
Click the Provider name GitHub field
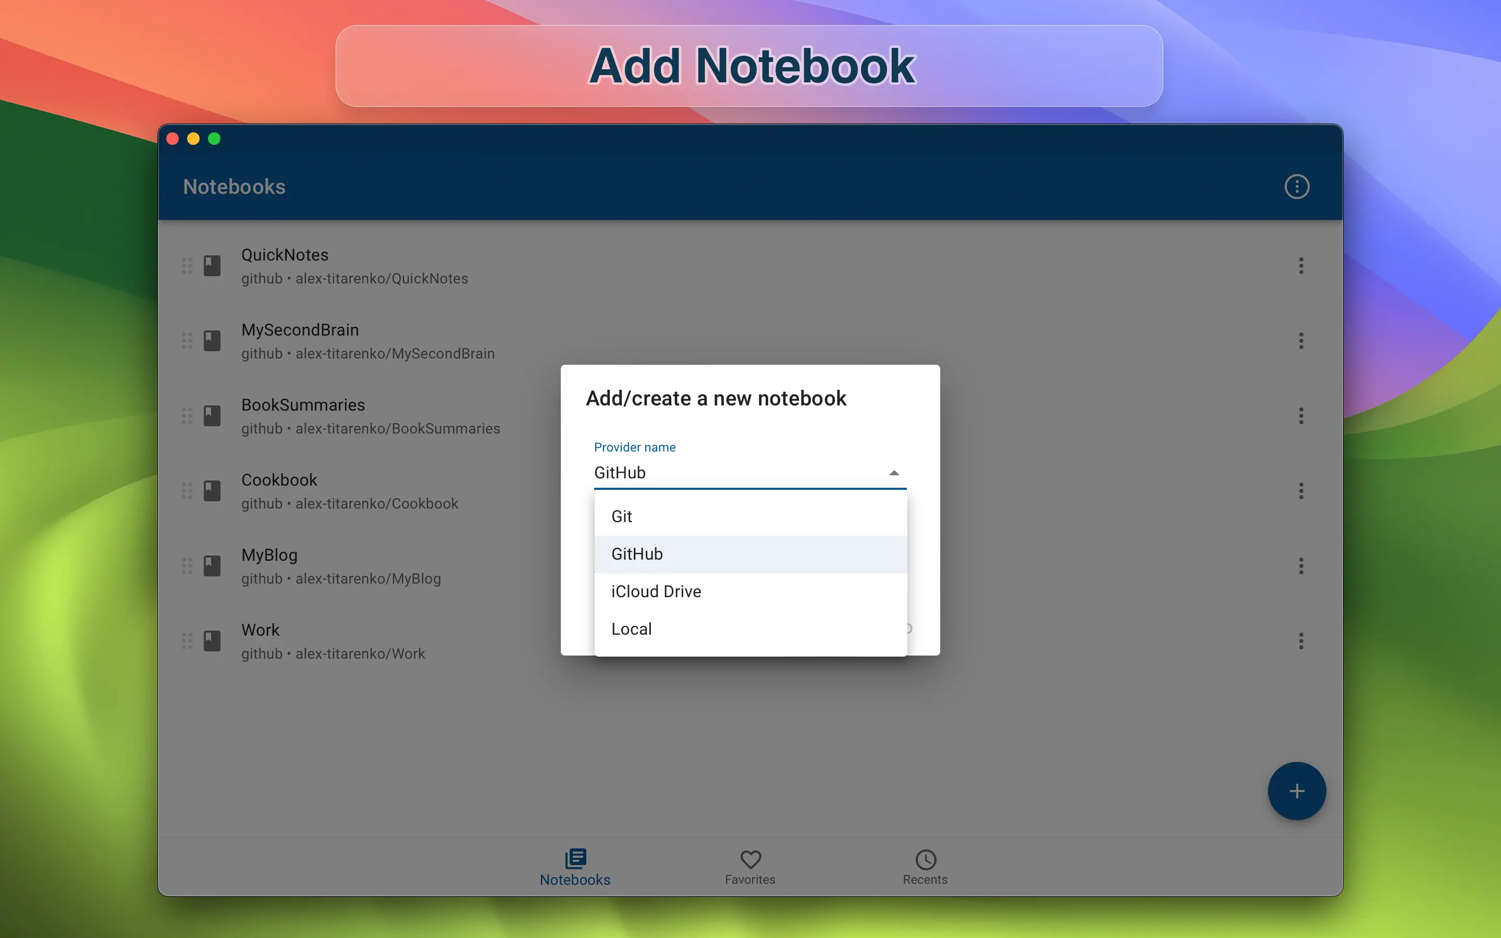click(x=732, y=473)
